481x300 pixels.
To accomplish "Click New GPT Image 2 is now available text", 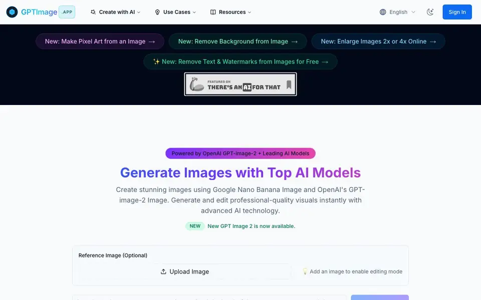I will (x=251, y=226).
